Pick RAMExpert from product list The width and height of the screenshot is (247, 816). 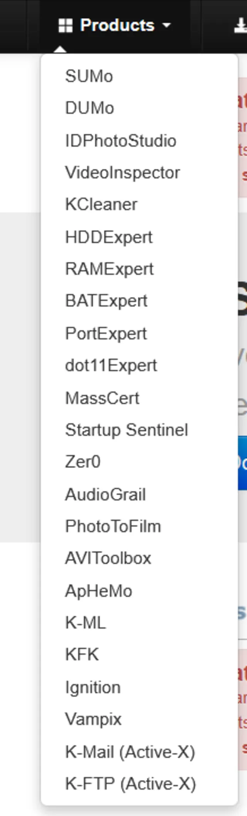tap(110, 269)
